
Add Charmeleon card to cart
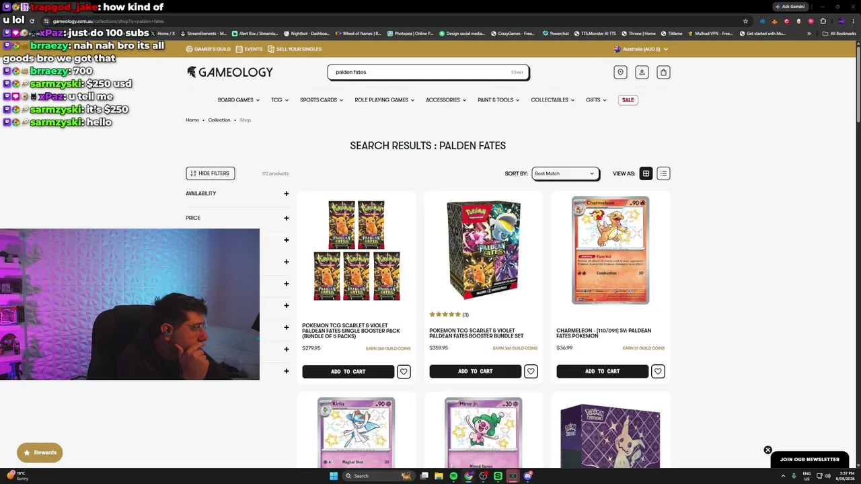(602, 371)
